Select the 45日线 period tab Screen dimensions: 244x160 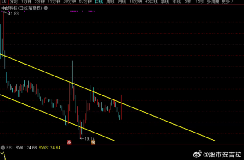point(151,2)
